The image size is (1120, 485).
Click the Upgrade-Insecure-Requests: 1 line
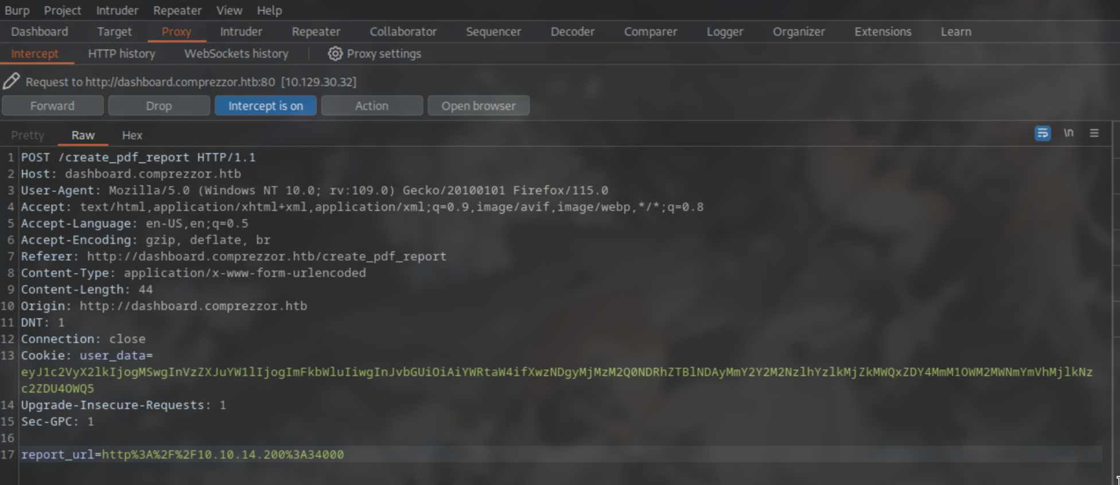tap(124, 405)
